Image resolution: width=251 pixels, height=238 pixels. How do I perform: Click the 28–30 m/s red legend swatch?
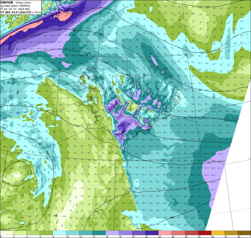[x=192, y=233]
